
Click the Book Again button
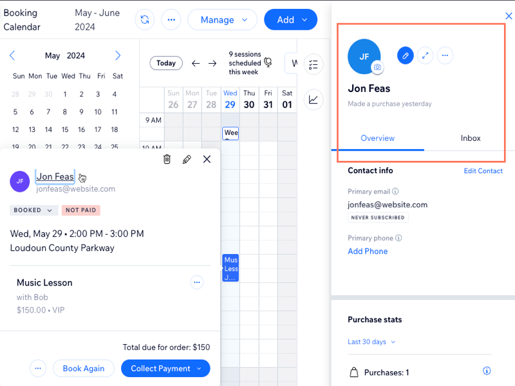pyautogui.click(x=83, y=369)
